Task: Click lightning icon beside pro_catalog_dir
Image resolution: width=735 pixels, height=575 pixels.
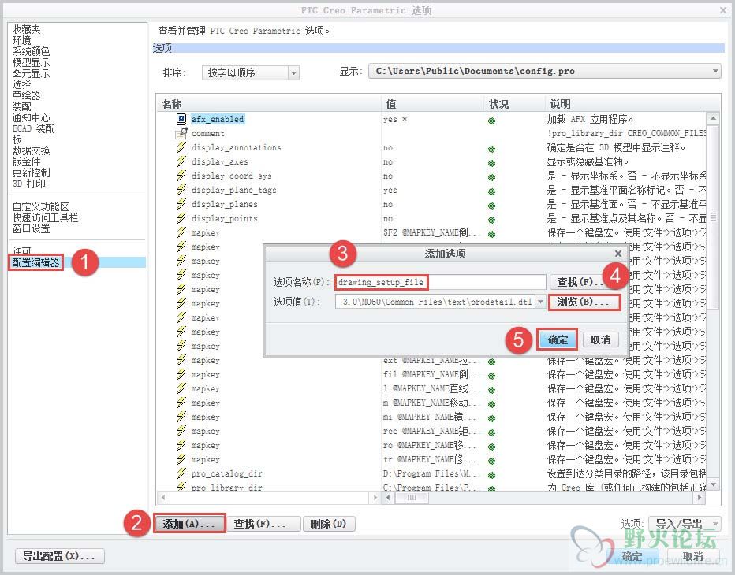Action: click(181, 473)
